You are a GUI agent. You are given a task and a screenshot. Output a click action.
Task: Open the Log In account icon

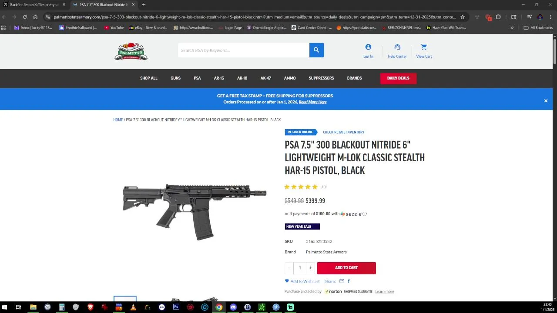[368, 47]
